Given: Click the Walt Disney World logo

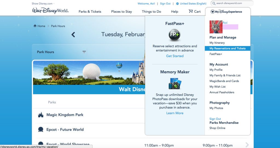Looking at the screenshot, I should (x=50, y=11).
